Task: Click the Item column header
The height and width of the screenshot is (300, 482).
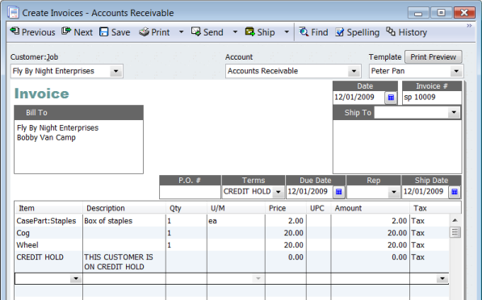Action: click(48, 208)
